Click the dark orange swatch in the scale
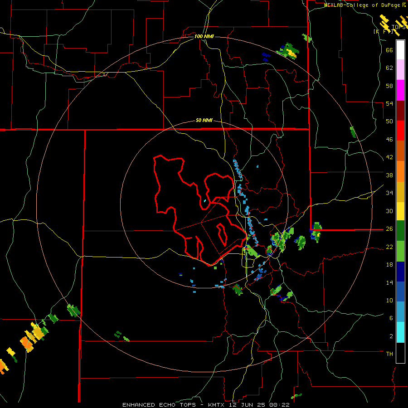This screenshot has height=408, width=408. pyautogui.click(x=400, y=151)
